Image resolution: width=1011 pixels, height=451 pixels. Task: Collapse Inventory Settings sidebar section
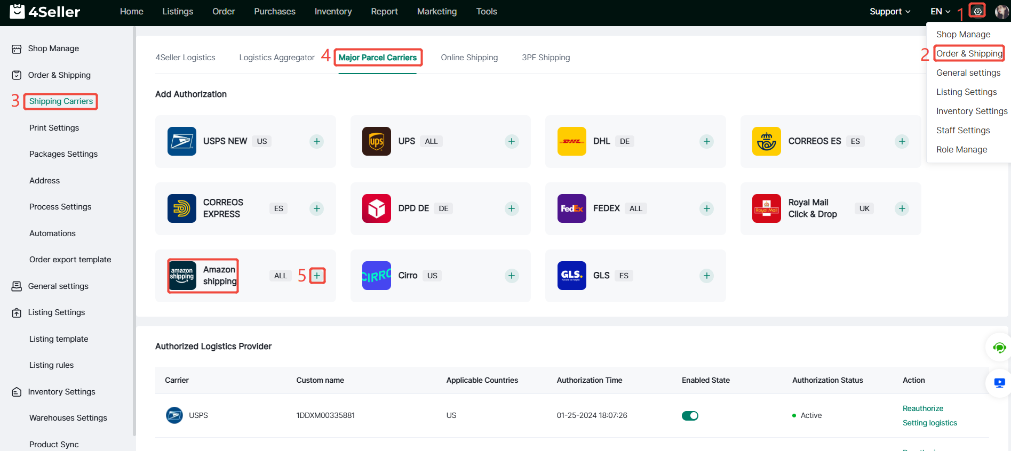[61, 392]
